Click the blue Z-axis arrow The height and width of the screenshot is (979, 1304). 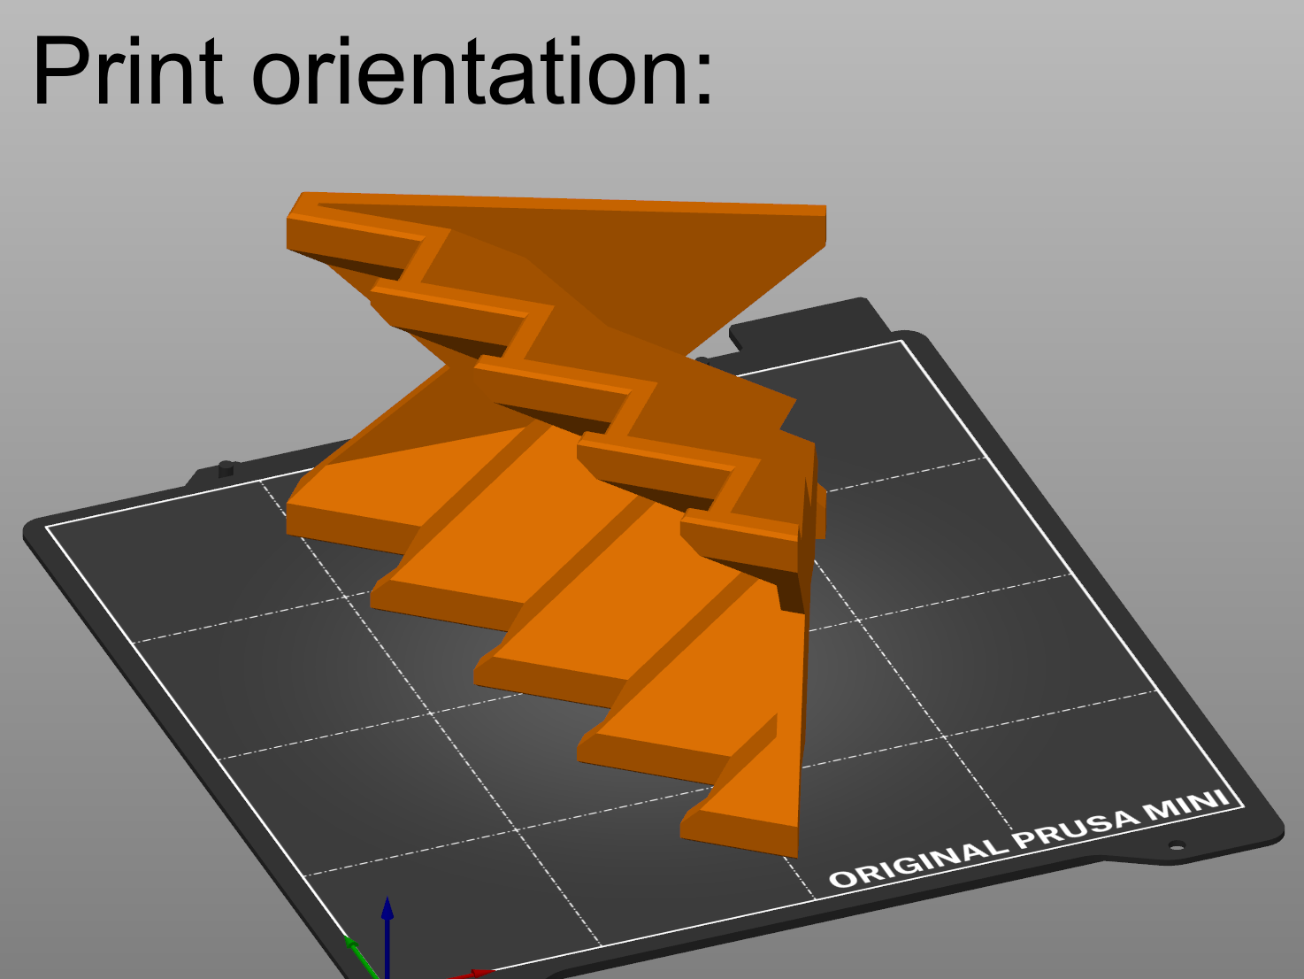(x=387, y=937)
